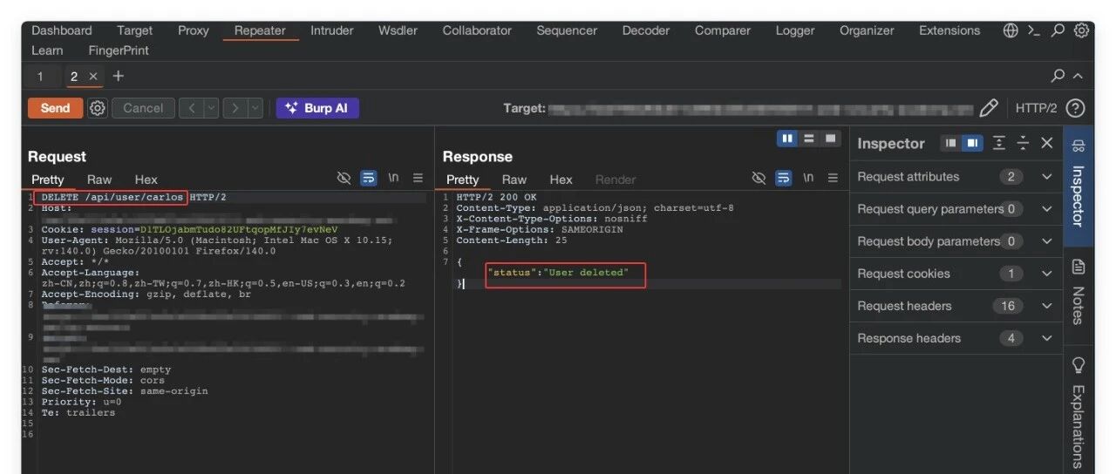
Task: Switch Response view to Raw
Action: click(514, 179)
